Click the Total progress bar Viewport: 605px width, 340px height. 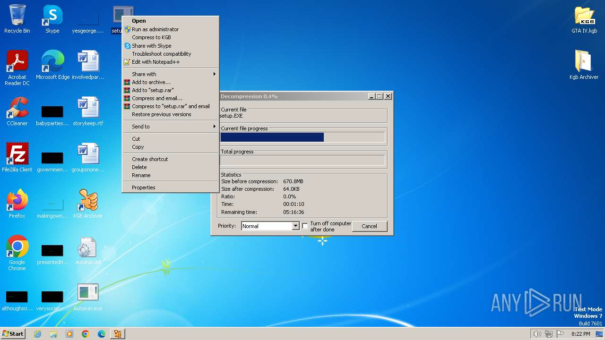coord(302,161)
